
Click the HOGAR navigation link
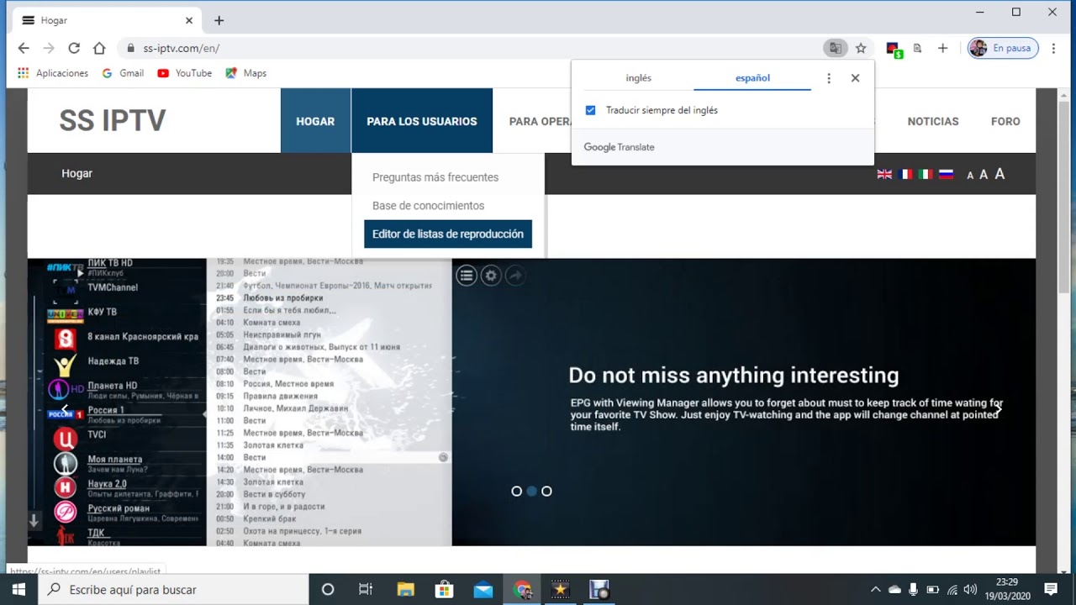[315, 121]
